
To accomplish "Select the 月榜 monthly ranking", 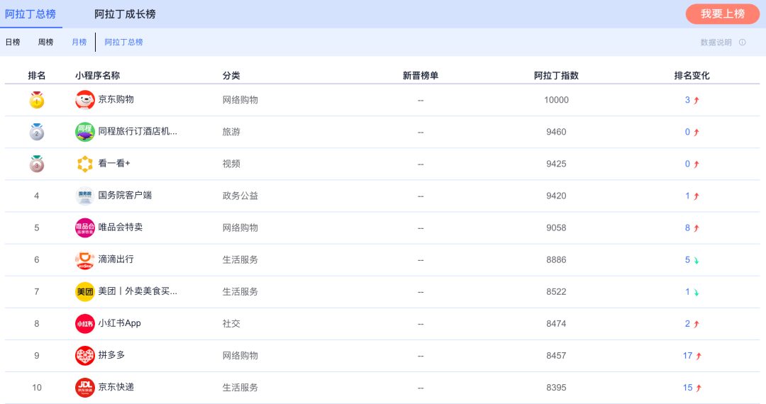I will click(79, 43).
